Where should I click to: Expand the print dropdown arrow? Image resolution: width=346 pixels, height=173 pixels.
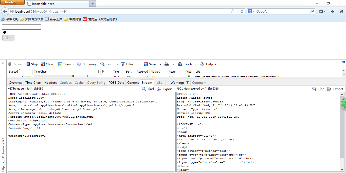pyautogui.click(x=173, y=64)
